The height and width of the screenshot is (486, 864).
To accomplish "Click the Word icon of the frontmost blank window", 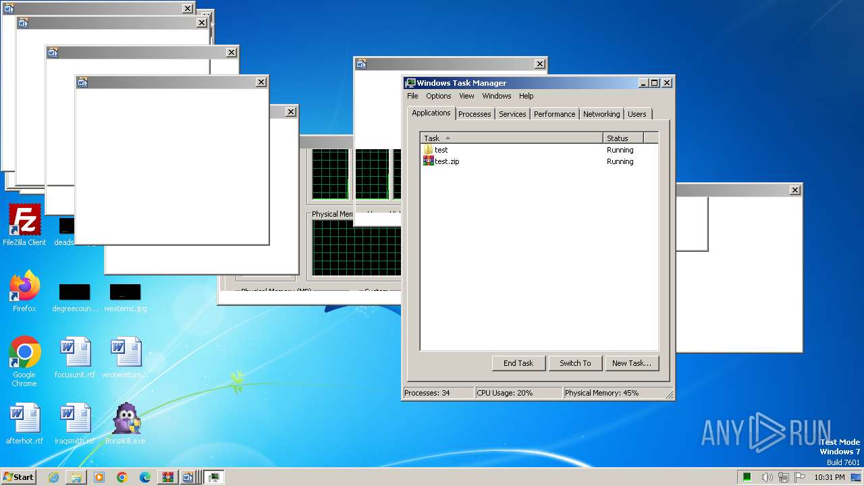I will pos(82,82).
